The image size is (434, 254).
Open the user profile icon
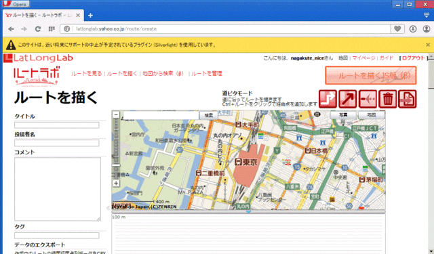[427, 28]
